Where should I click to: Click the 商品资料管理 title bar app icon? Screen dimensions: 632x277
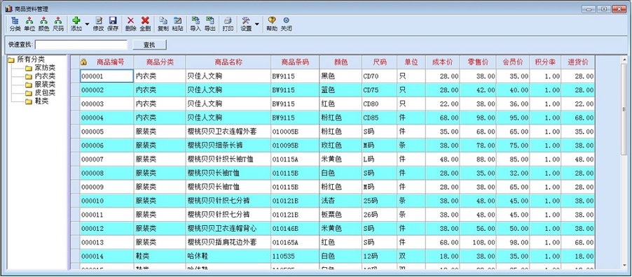8,8
